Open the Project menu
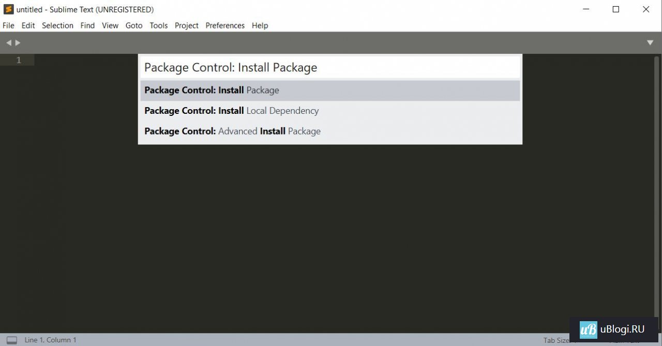Viewport: 662px width, 346px height. tap(187, 25)
